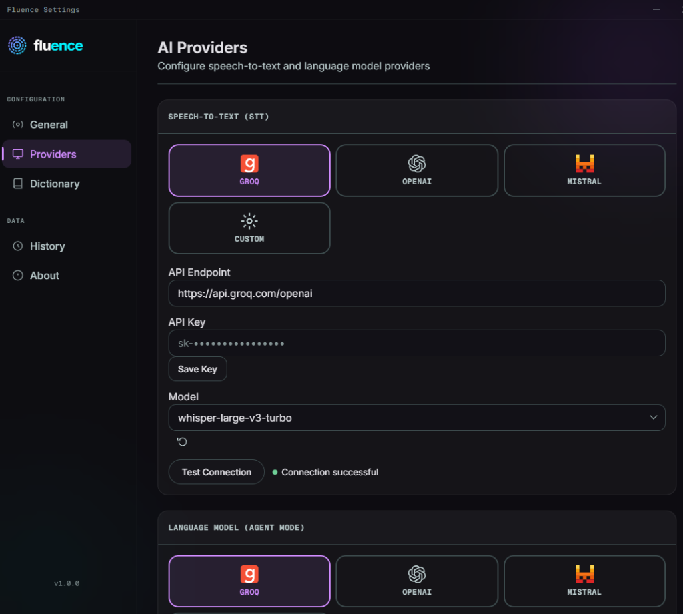Focus the API Endpoint field

pyautogui.click(x=417, y=293)
